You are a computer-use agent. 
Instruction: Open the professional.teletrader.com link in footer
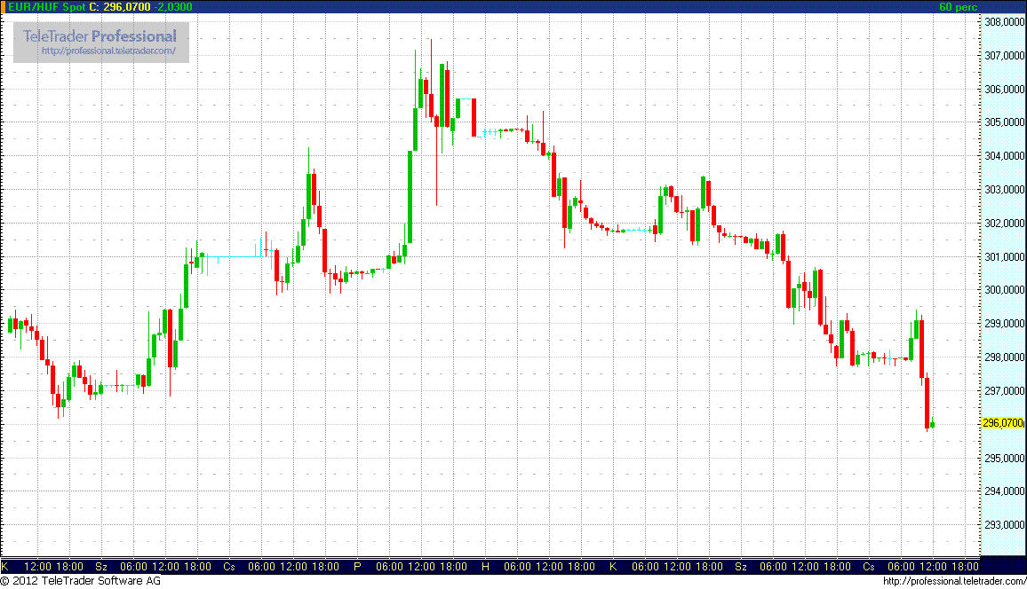point(954,581)
